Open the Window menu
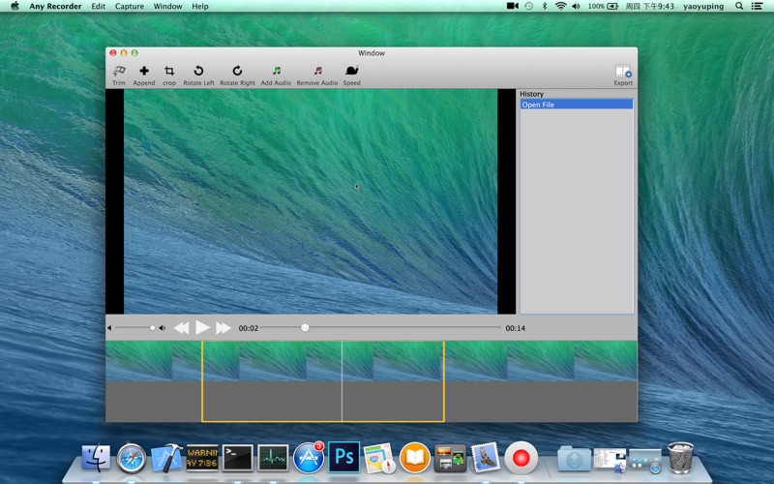774x484 pixels. (x=167, y=7)
